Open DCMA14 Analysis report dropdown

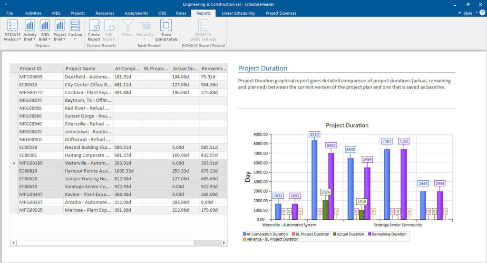12,30
